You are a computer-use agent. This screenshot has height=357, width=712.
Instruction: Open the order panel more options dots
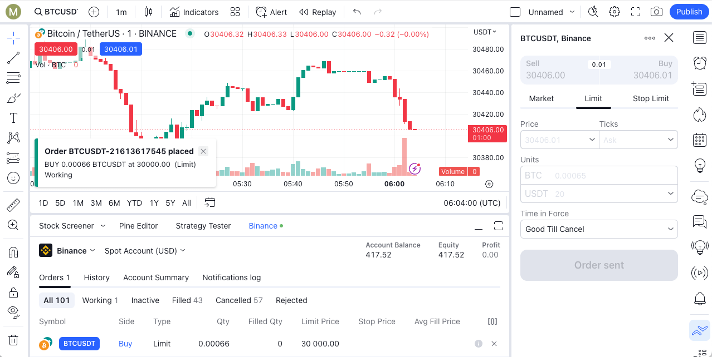(x=650, y=38)
